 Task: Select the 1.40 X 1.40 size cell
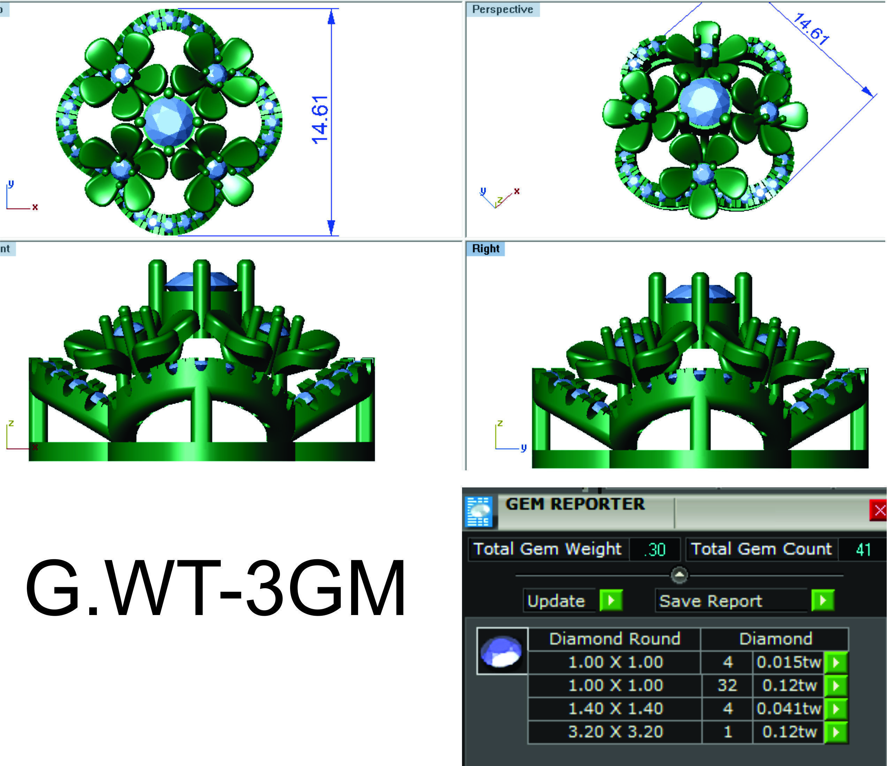(615, 708)
